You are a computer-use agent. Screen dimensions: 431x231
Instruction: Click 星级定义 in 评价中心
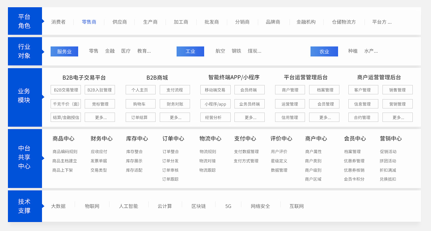[279, 161]
